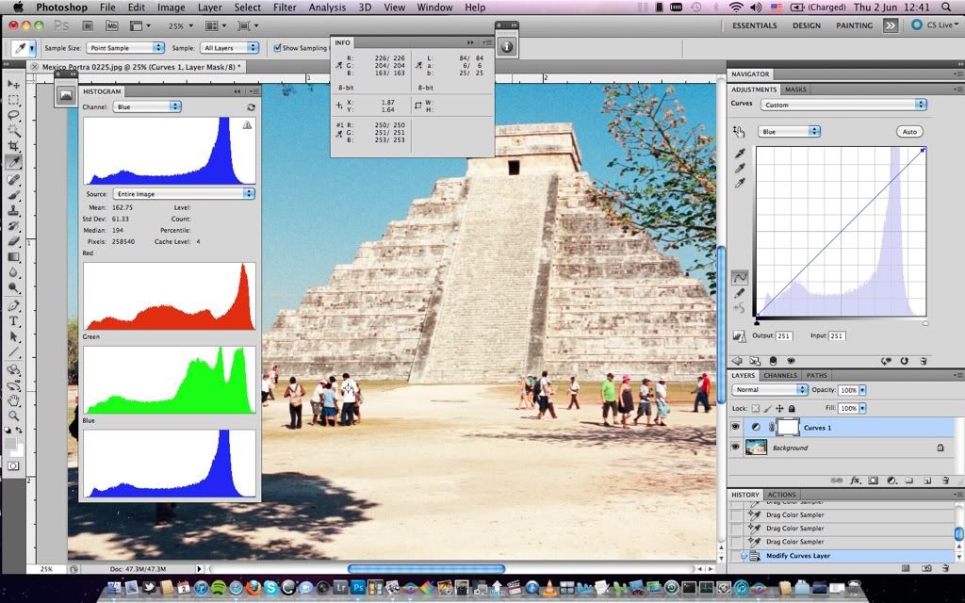Click the white point slider under the curve

925,323
